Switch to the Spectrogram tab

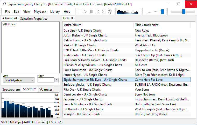click(11, 90)
